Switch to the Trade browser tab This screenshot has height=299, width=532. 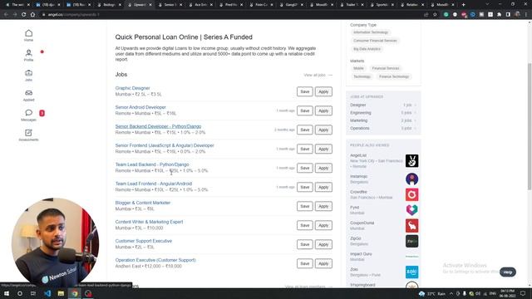pos(351,5)
